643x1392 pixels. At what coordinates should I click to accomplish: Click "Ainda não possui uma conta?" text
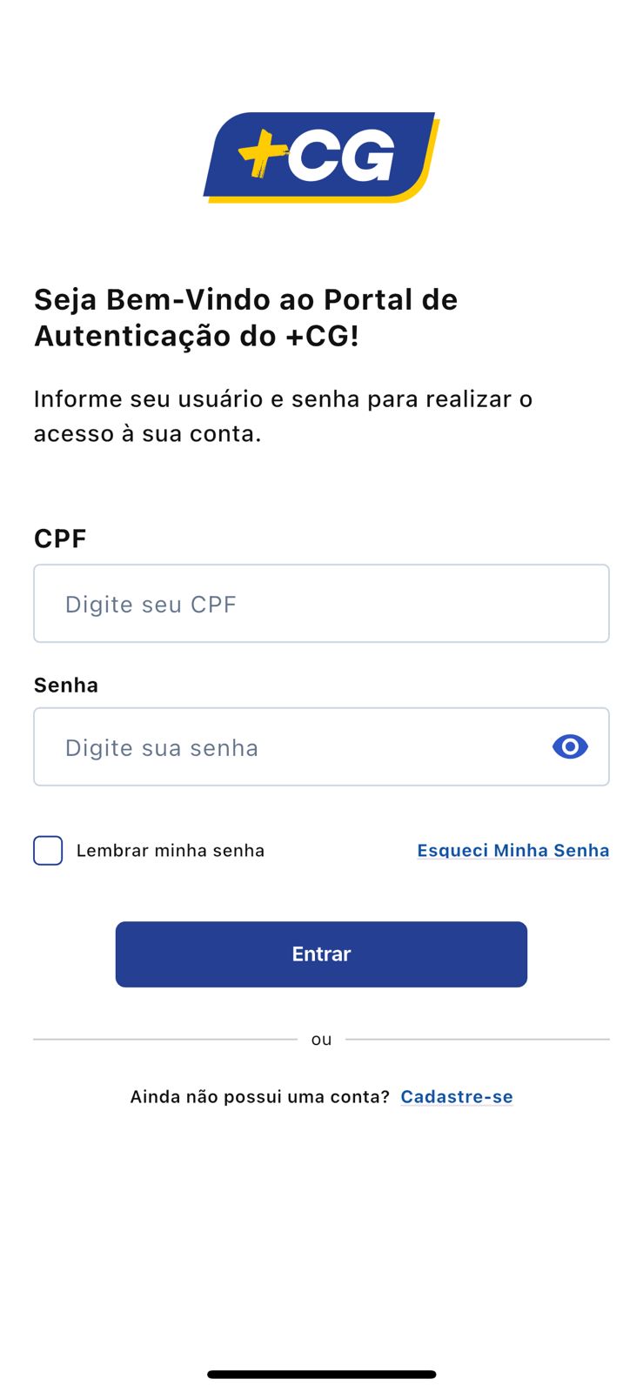(x=259, y=1096)
